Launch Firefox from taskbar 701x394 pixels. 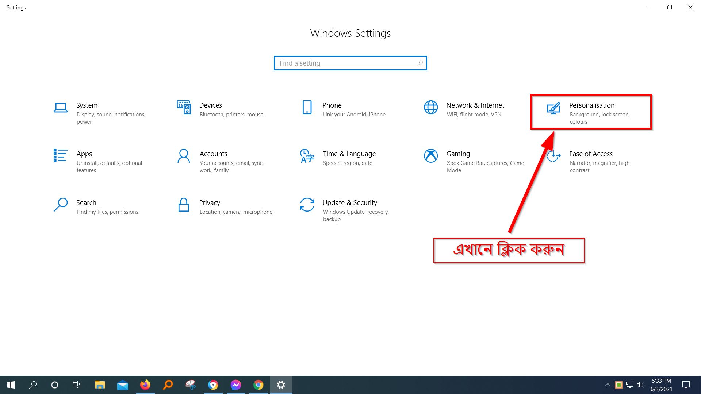click(145, 385)
